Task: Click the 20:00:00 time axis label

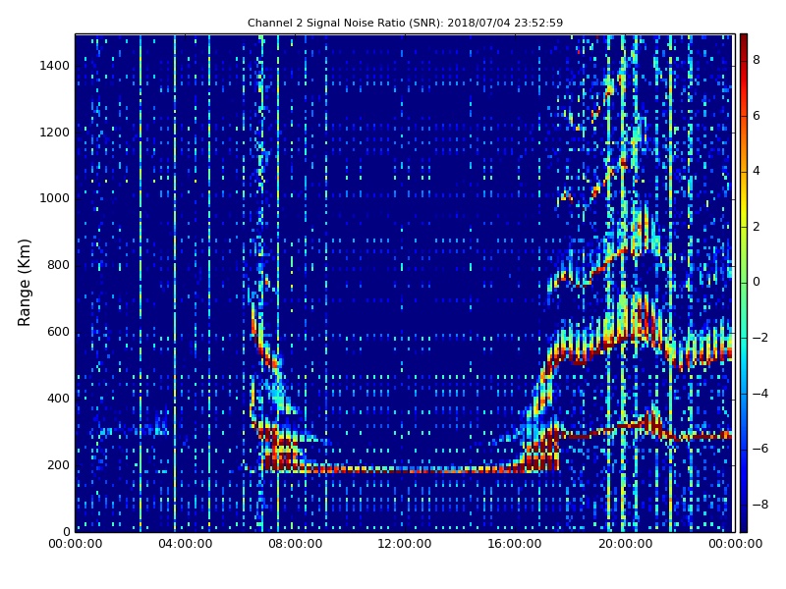Action: [625, 544]
